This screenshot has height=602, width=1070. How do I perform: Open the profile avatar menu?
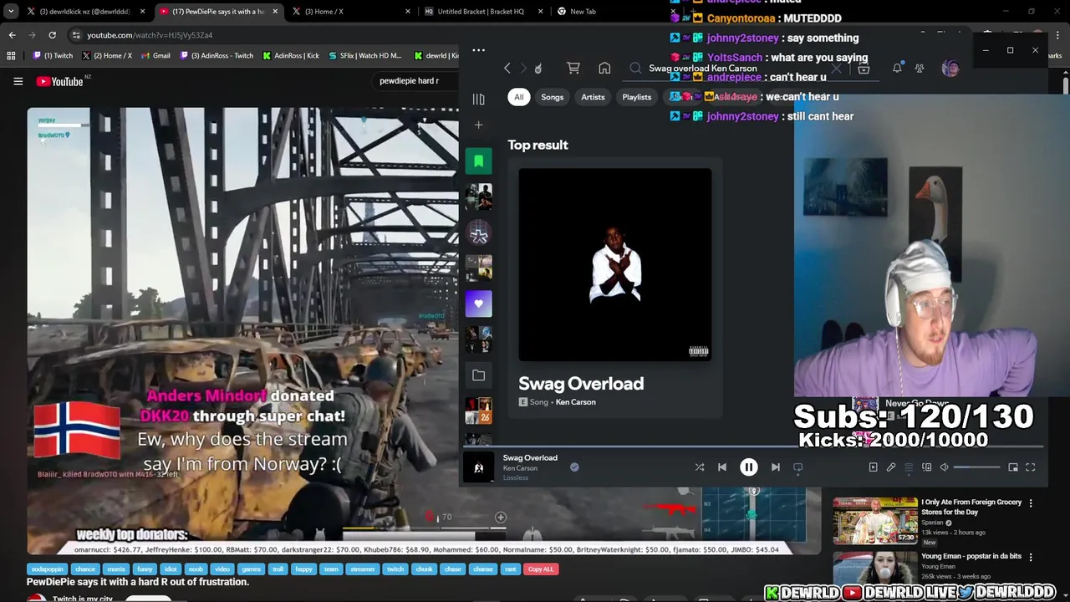tap(950, 69)
